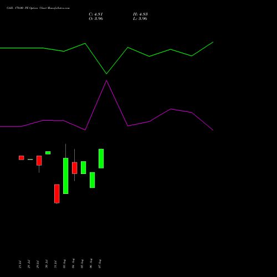Click the 04 Aug date label

tap(73, 263)
